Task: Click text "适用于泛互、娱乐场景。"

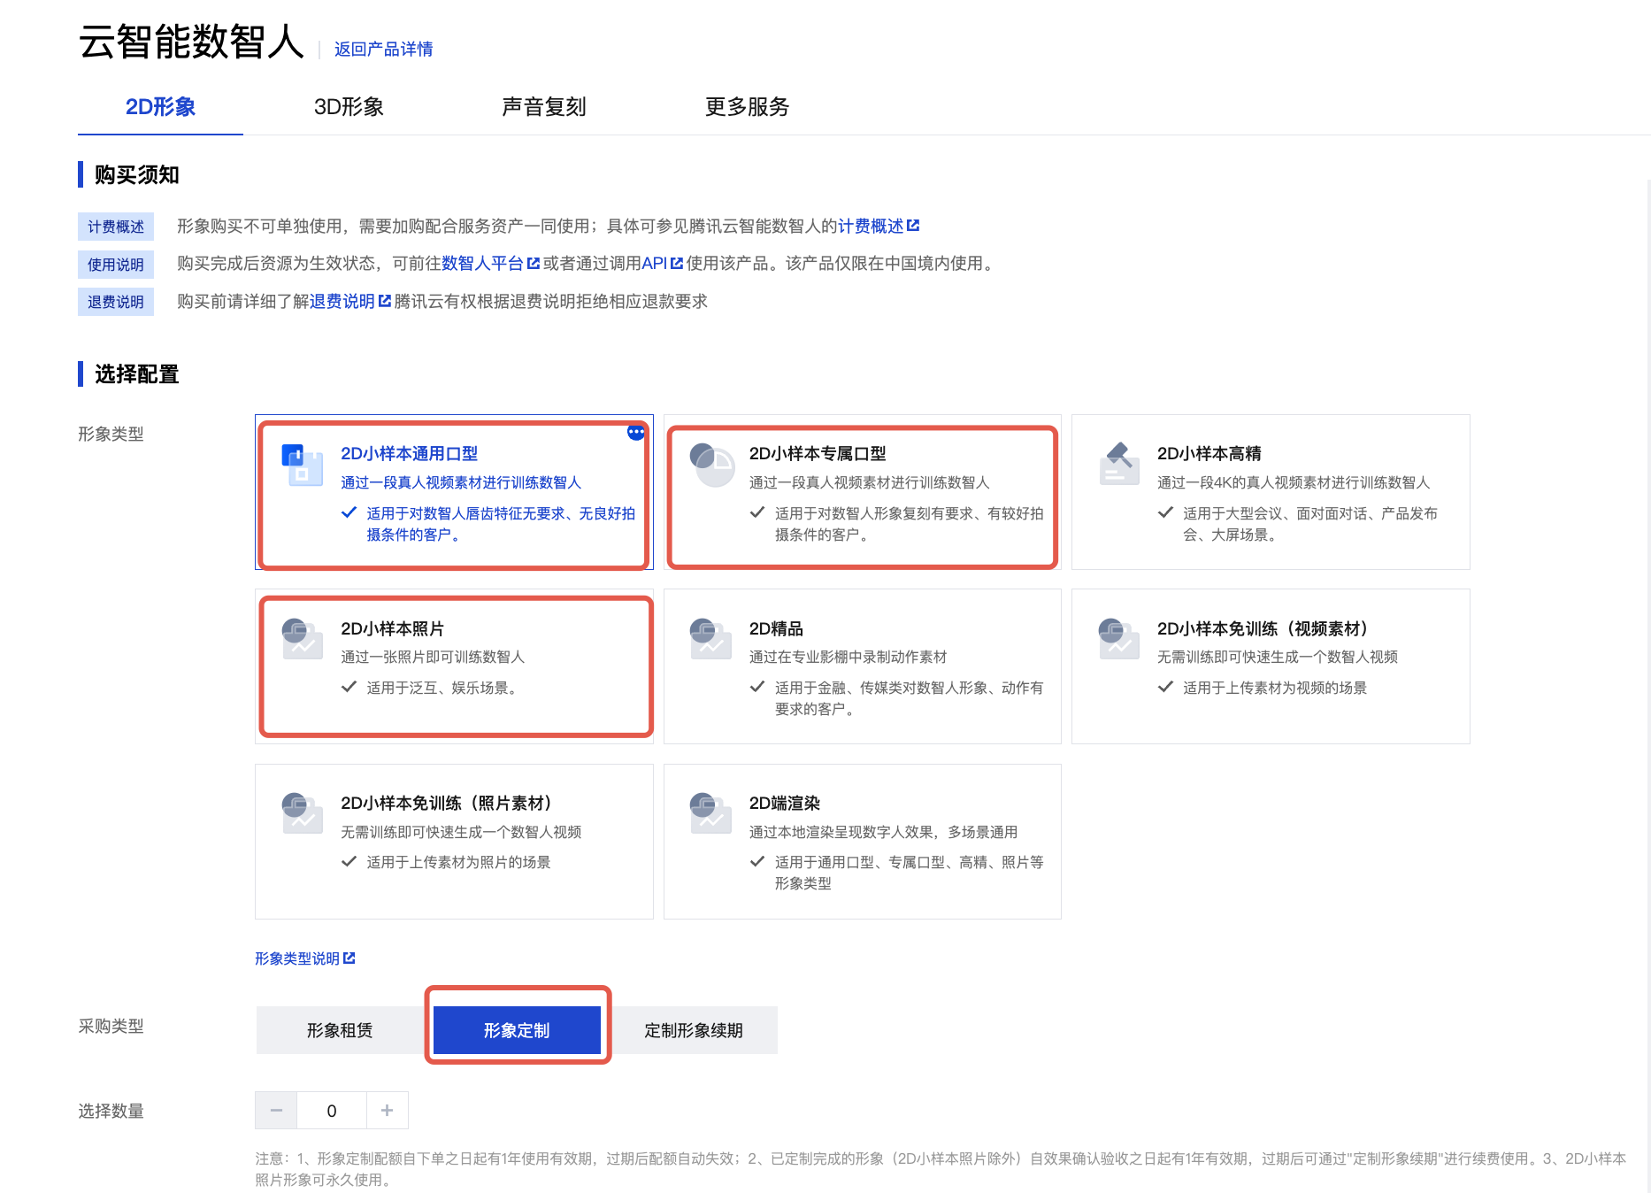Action: pyautogui.click(x=444, y=688)
